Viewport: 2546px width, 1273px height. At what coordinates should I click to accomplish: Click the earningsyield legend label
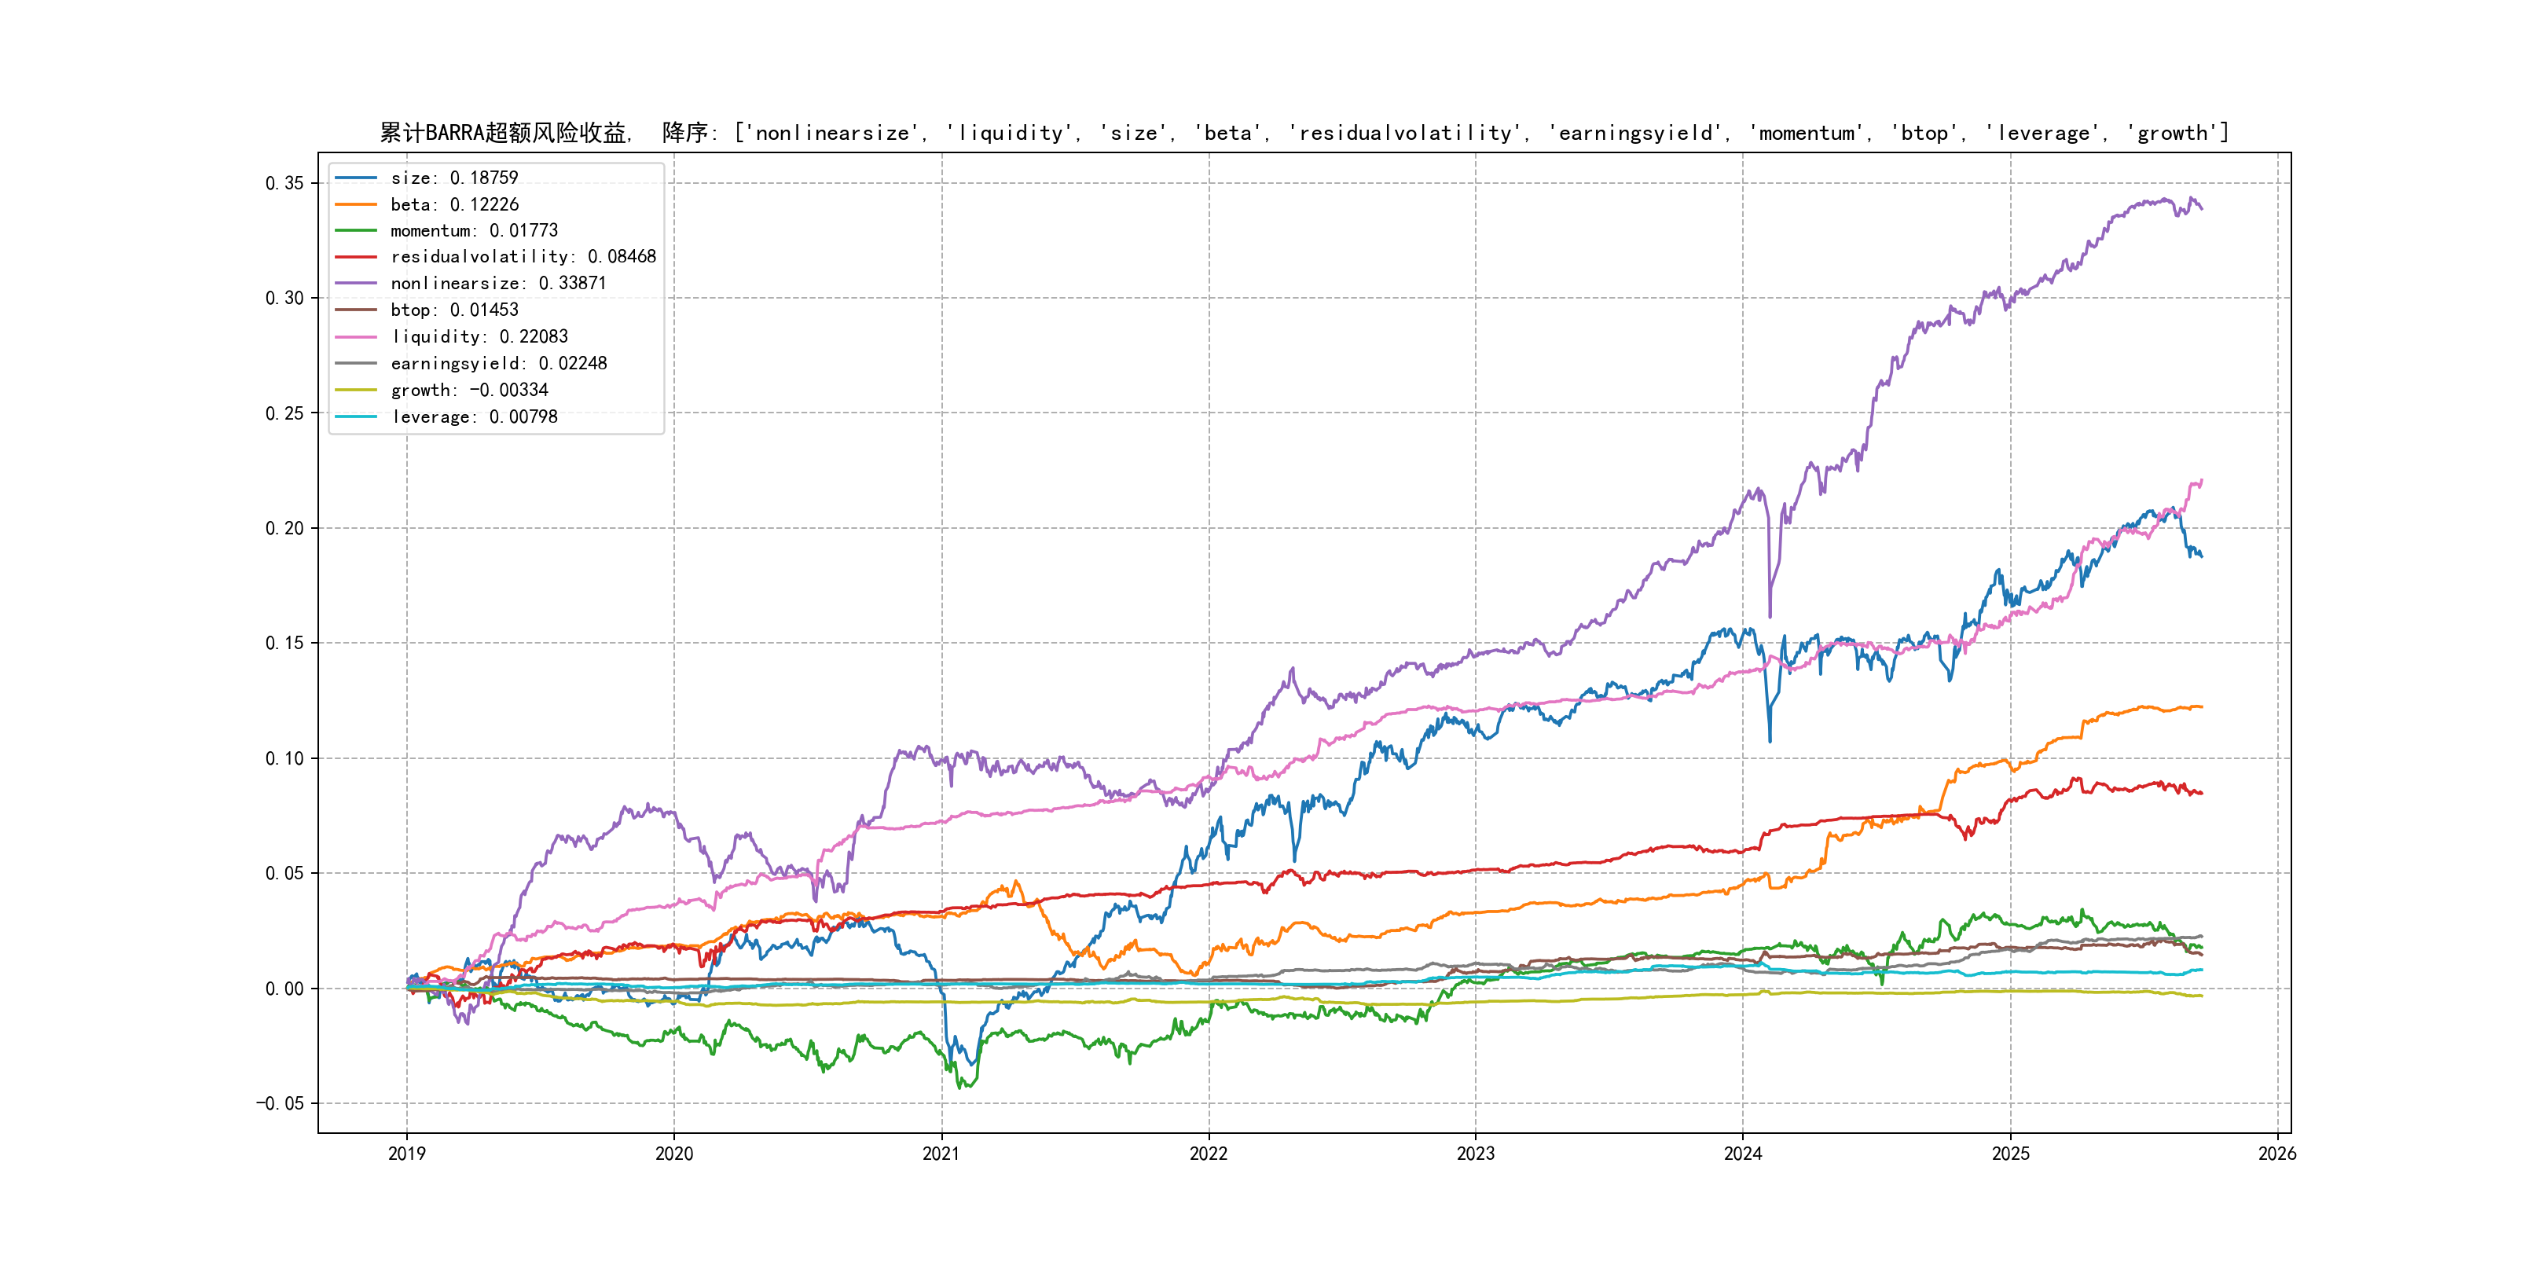pyautogui.click(x=498, y=364)
